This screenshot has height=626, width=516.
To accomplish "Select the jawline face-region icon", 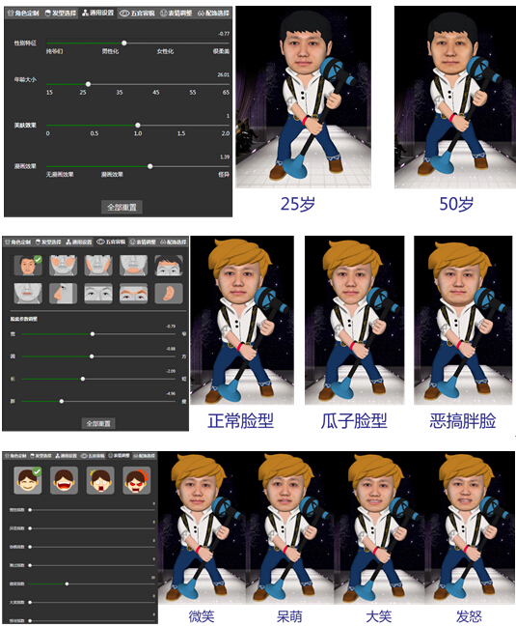I will click(98, 266).
